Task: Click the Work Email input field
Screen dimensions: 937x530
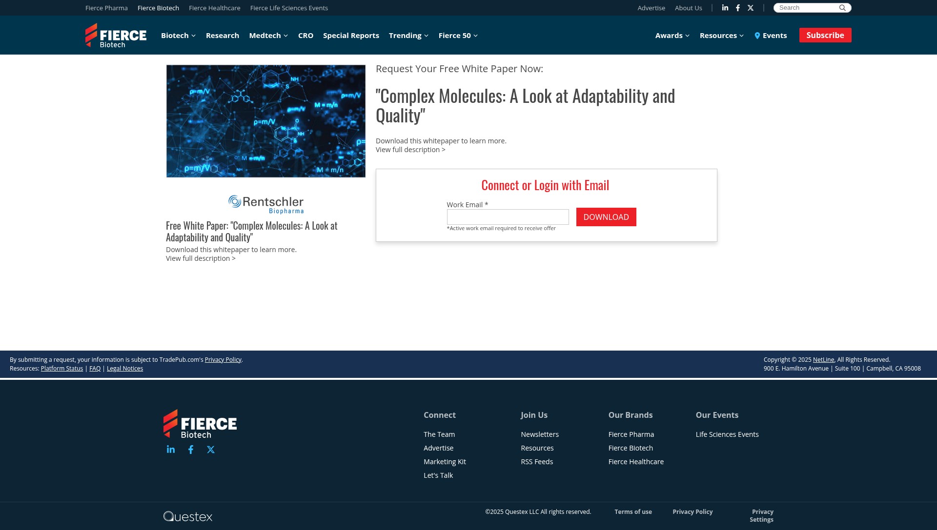Action: pos(508,217)
